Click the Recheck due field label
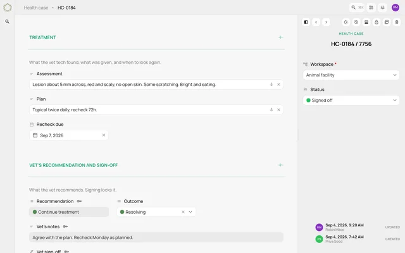This screenshot has height=253, width=405. (50, 125)
